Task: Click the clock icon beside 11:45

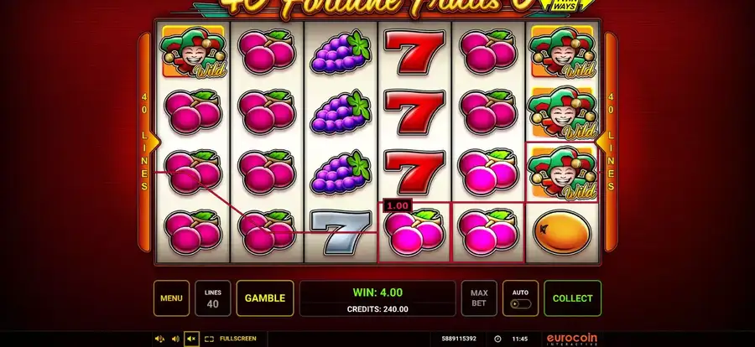Action: [x=497, y=339]
